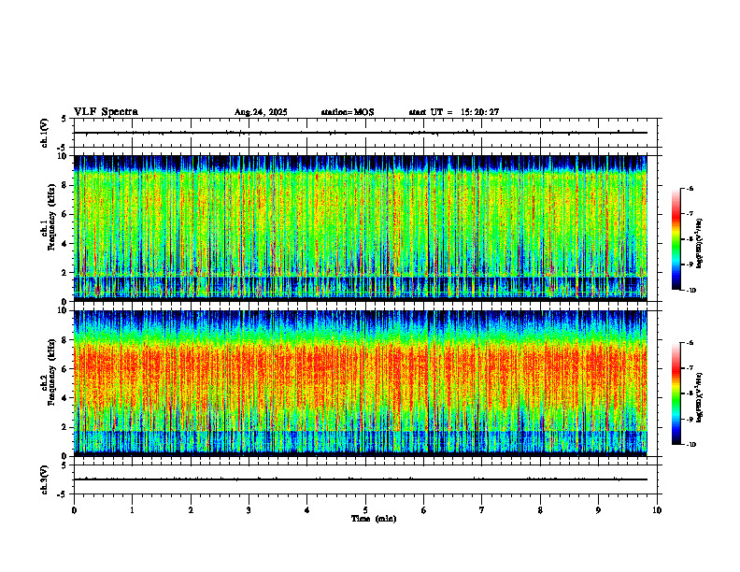This screenshot has width=740, height=572.
Task: Click the "ch.3(V)" voltage axis label
Action: click(45, 479)
